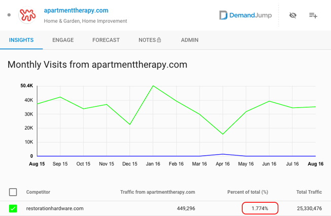This screenshot has width=331, height=216.
Task: Click the Dec 15 green line data point
Action: point(130,124)
